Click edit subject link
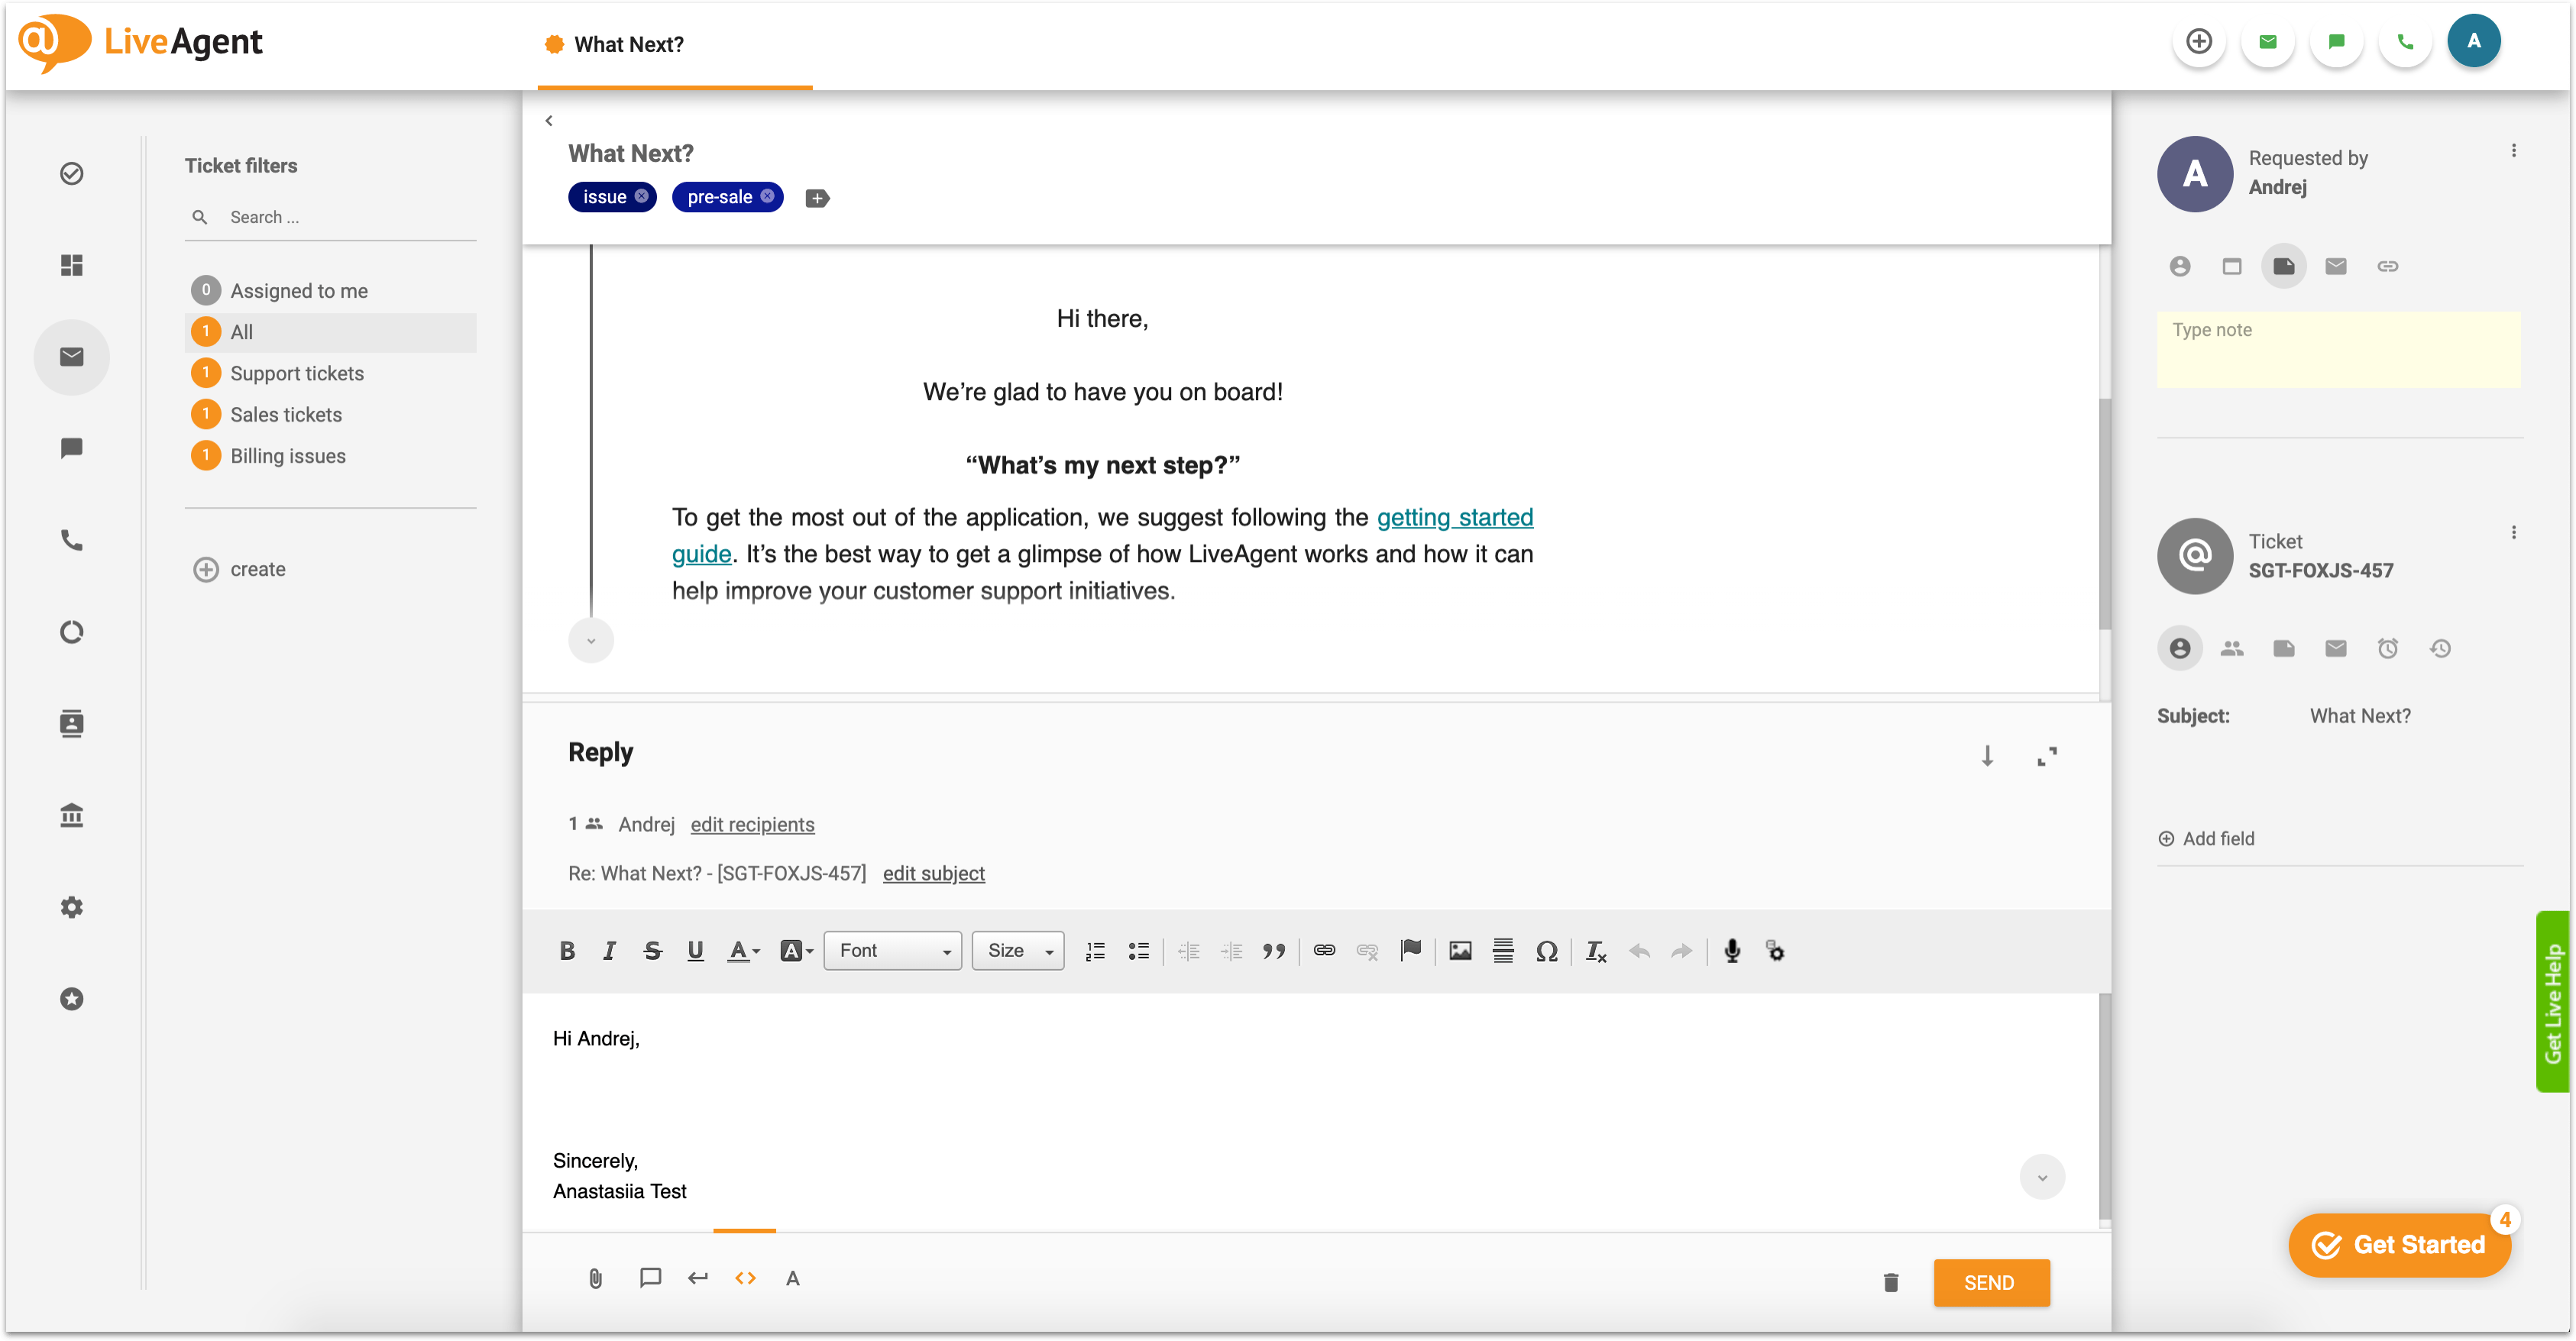The height and width of the screenshot is (1341, 2576). pos(933,874)
